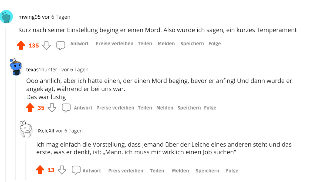Image resolution: width=324 pixels, height=182 pixels.
Task: Upvote IlXeleXII's comment
Action: pos(40,170)
